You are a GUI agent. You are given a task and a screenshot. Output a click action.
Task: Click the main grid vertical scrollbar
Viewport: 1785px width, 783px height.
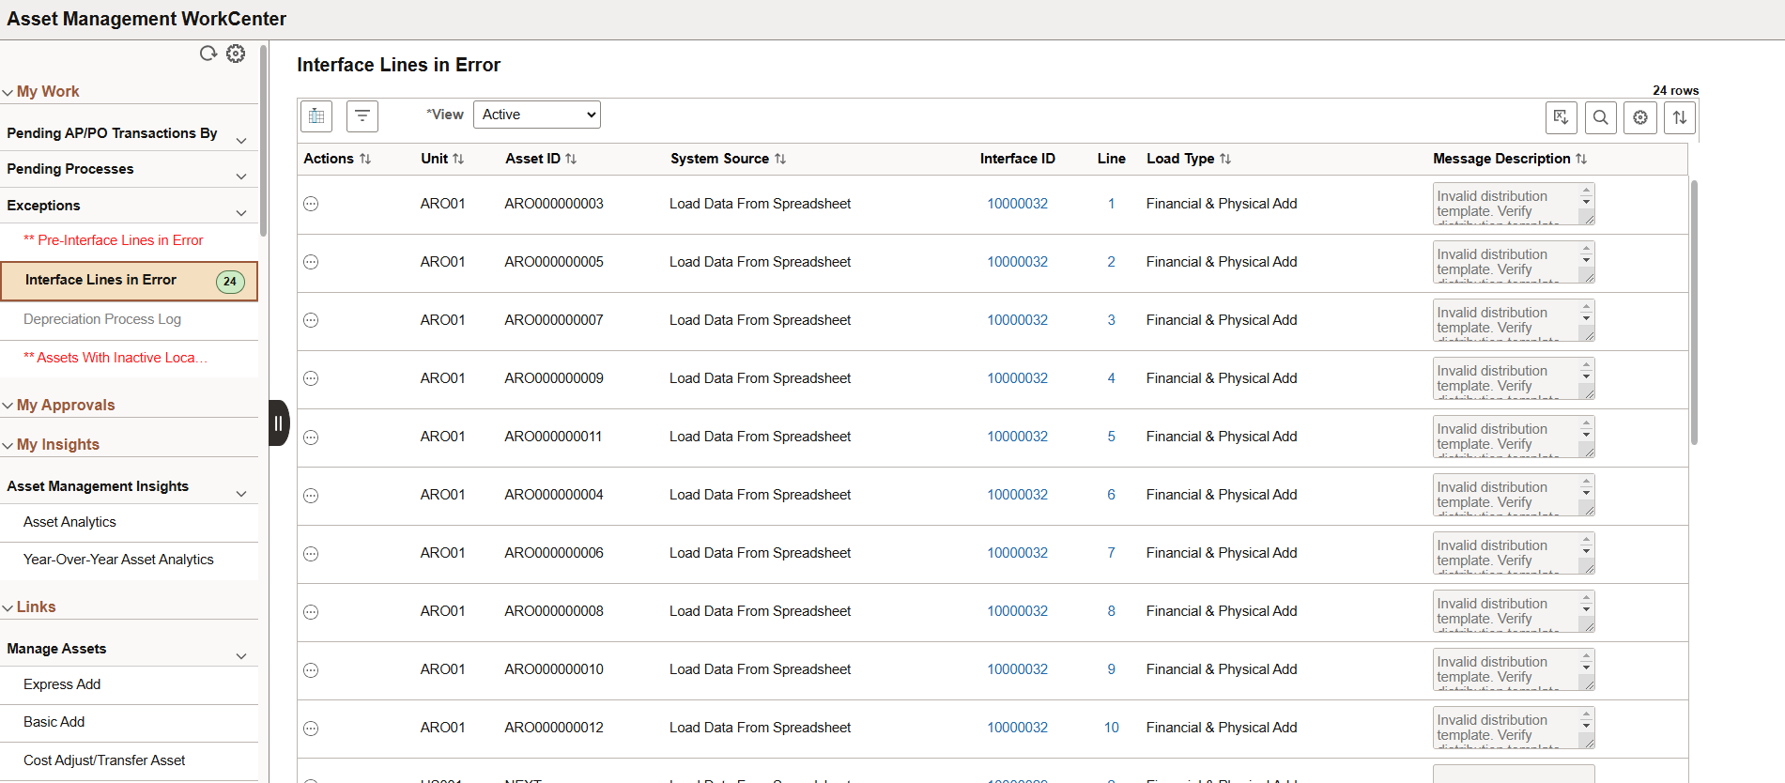coord(1694,312)
